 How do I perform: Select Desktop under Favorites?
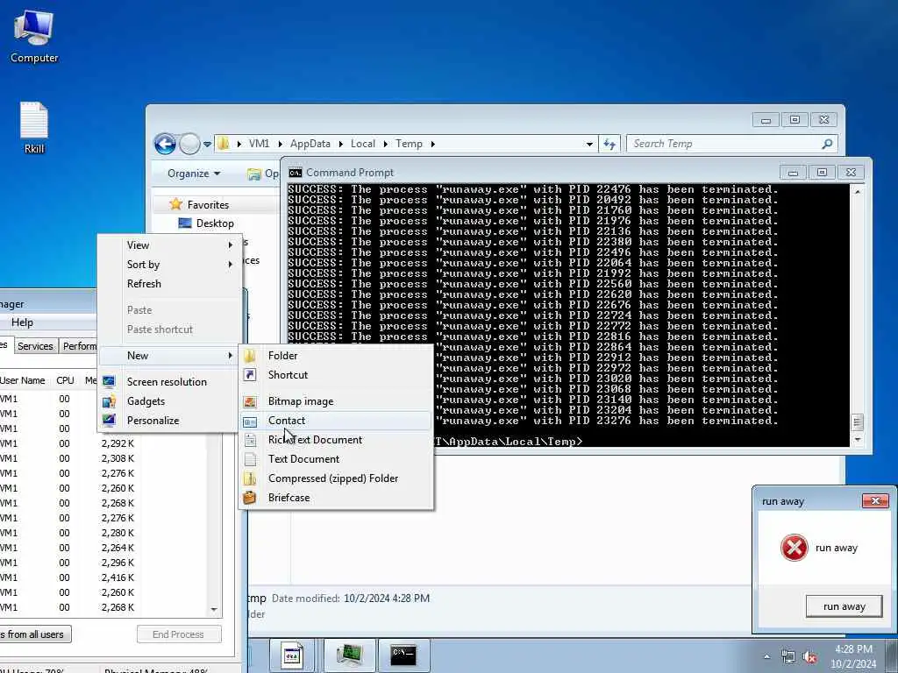tap(215, 223)
